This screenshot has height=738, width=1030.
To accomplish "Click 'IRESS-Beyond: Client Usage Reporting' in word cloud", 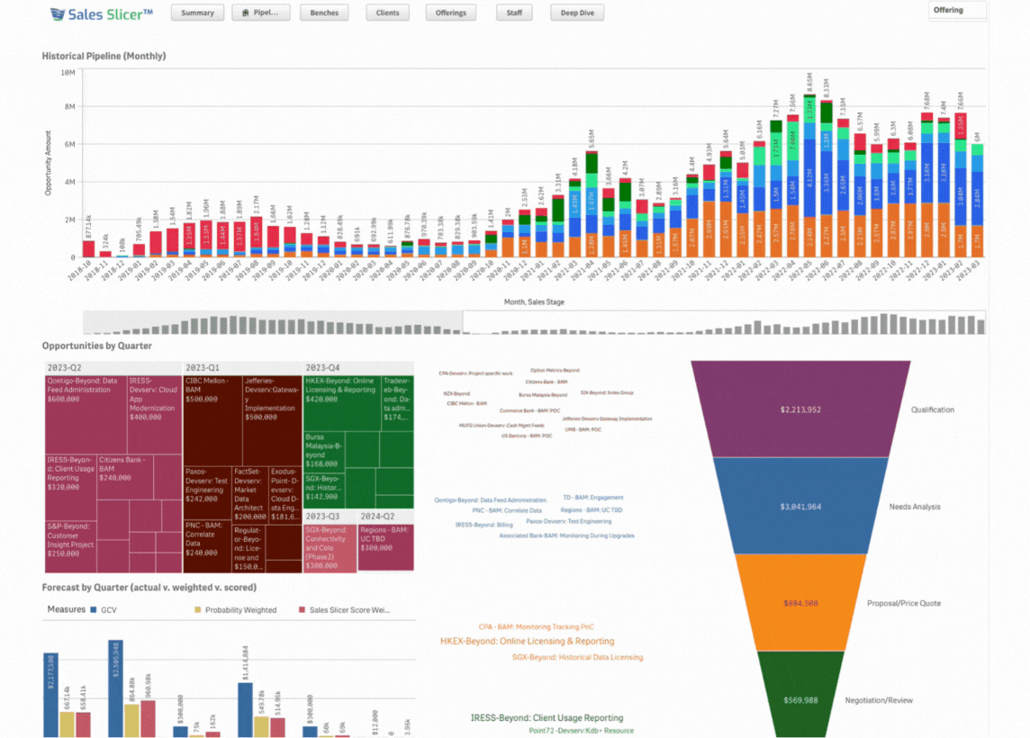I will click(547, 717).
